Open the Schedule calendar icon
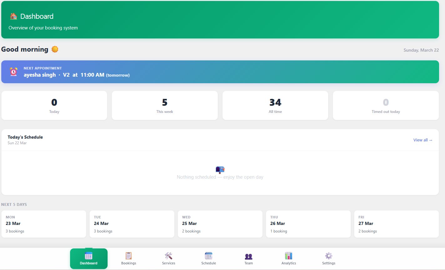The image size is (445, 270). (208, 256)
